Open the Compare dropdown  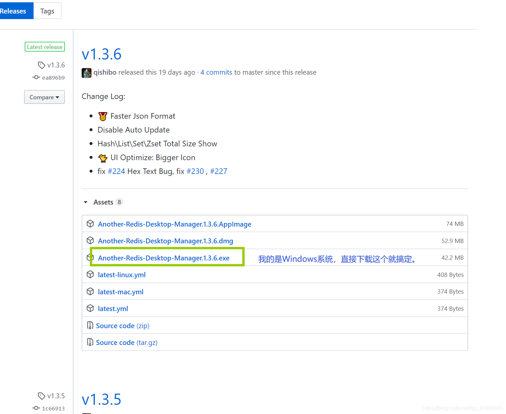pyautogui.click(x=44, y=97)
